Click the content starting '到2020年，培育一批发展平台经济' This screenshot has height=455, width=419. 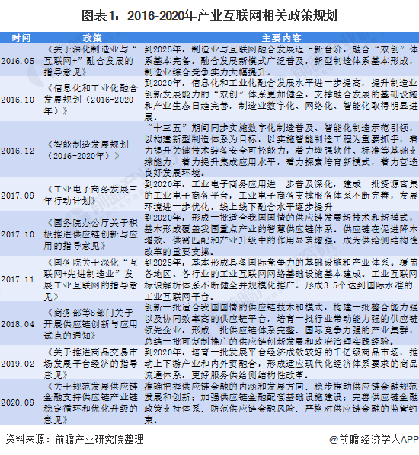(x=281, y=364)
